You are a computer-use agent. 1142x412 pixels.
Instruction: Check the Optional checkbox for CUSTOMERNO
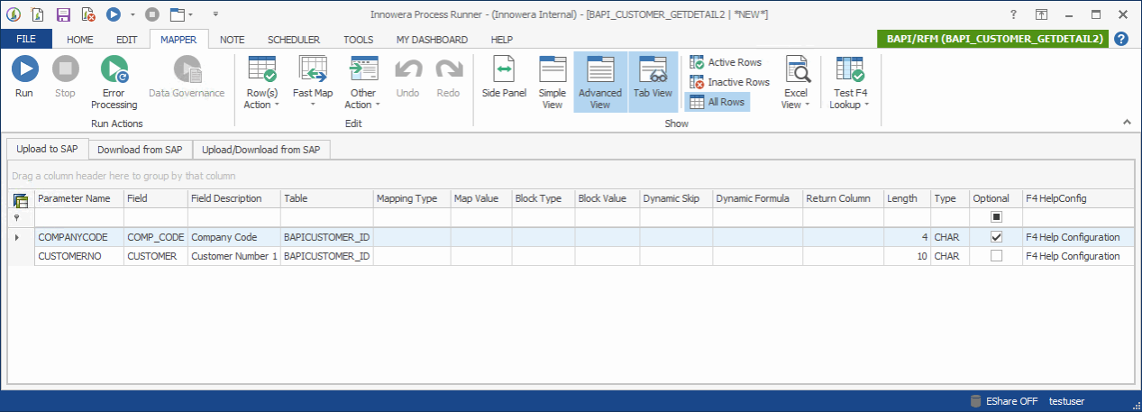pos(996,256)
